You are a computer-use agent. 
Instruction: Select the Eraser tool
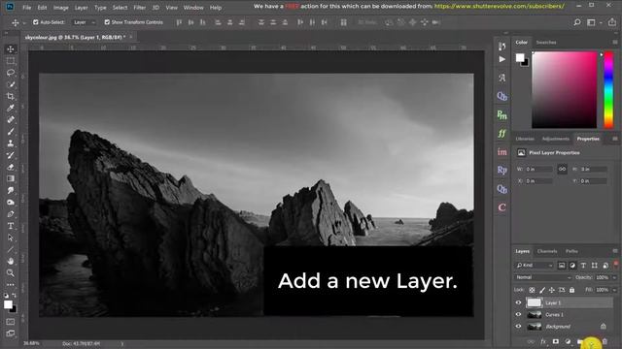[x=11, y=167]
